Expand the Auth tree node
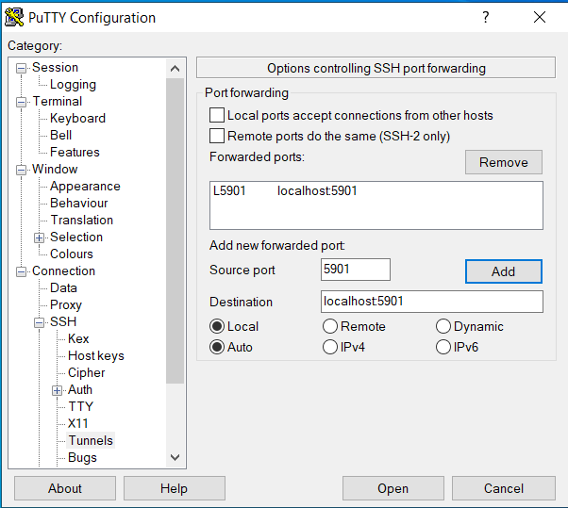The height and width of the screenshot is (508, 568). coord(58,390)
